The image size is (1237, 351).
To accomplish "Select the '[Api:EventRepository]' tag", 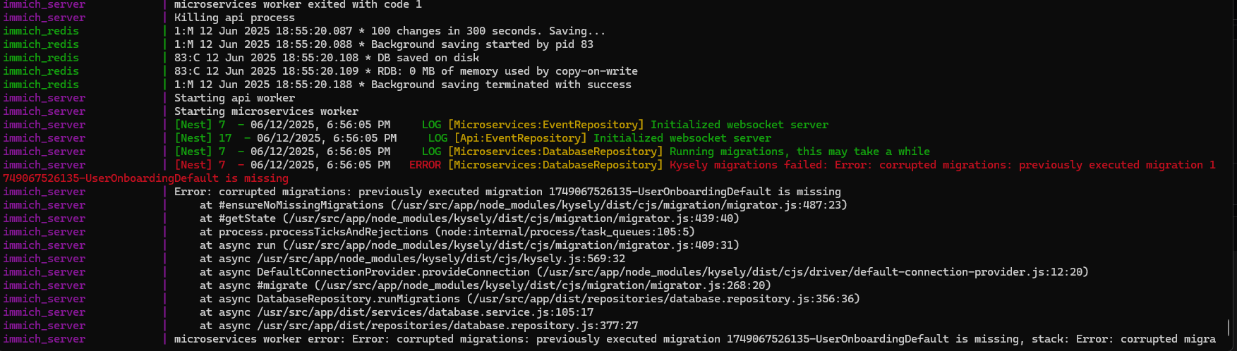I will click(520, 138).
